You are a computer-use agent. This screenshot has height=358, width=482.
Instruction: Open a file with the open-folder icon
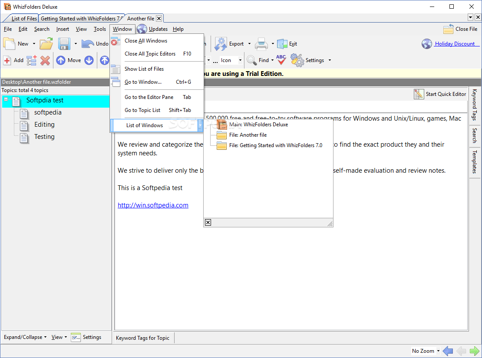(46, 44)
